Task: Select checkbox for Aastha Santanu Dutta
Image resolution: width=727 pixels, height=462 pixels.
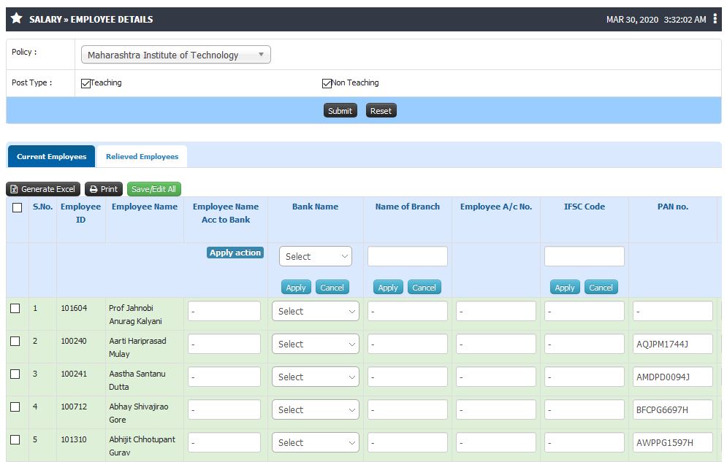Action: tap(15, 374)
